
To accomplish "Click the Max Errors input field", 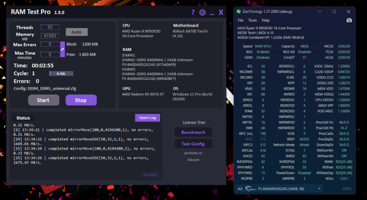I will [50, 44].
